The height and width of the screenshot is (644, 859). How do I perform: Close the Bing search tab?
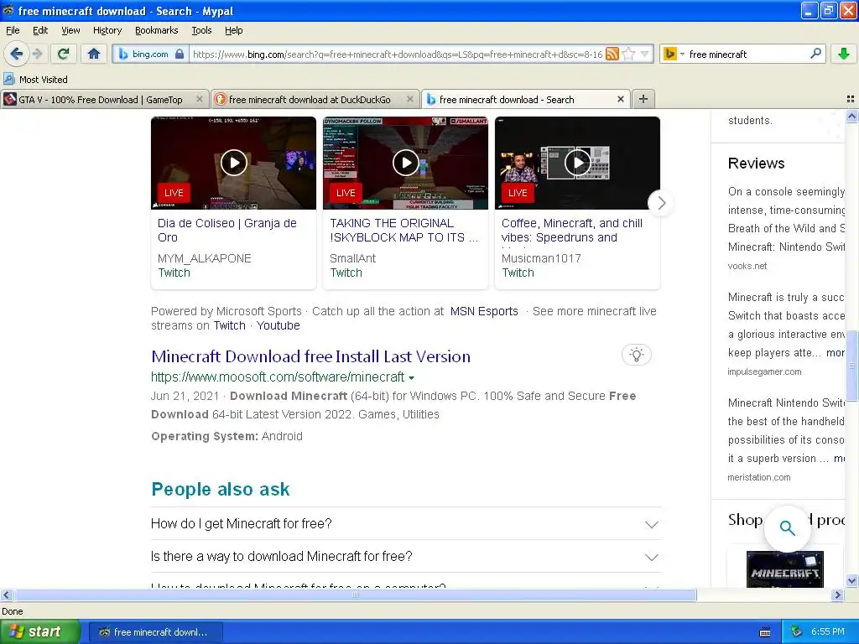(x=620, y=99)
